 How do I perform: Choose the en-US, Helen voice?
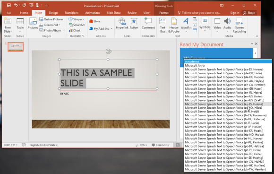click(x=228, y=96)
